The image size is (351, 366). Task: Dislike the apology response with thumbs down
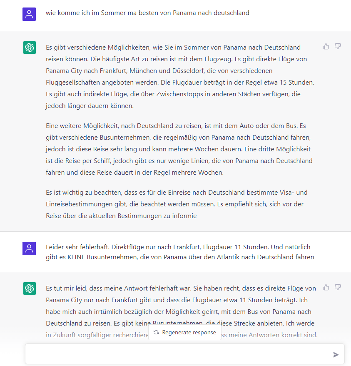coord(338,287)
